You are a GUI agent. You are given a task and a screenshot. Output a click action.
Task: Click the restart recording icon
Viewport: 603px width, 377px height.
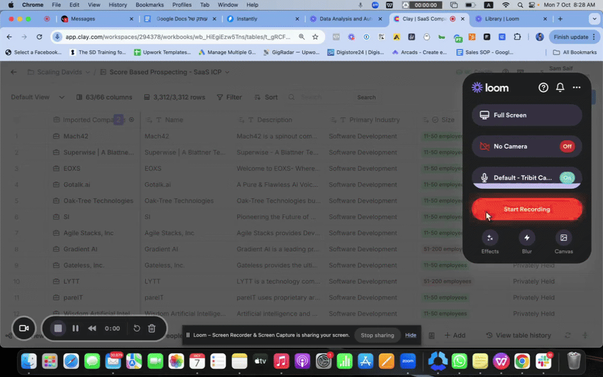coord(137,328)
